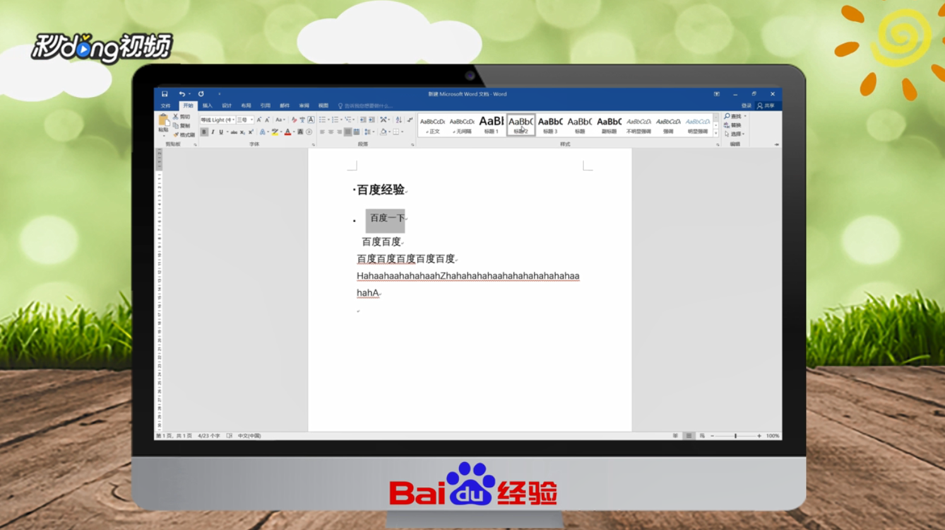This screenshot has width=945, height=530.
Task: Click the Enclose Characters circled icon
Action: [309, 132]
